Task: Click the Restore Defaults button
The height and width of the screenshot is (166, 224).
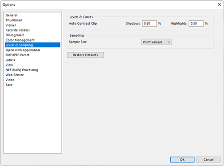Action: (x=85, y=55)
